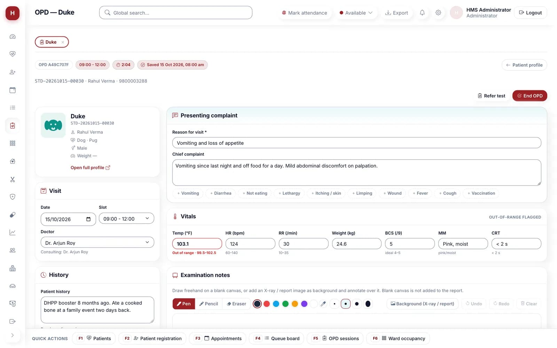The height and width of the screenshot is (348, 557).
Task: Select the smallest brush size dot
Action: [335, 304]
